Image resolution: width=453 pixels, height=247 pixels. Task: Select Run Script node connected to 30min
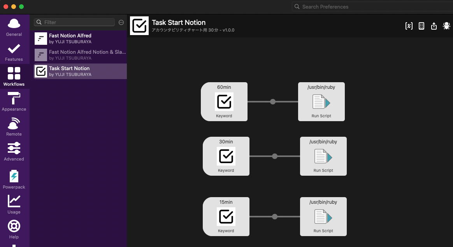click(x=323, y=156)
